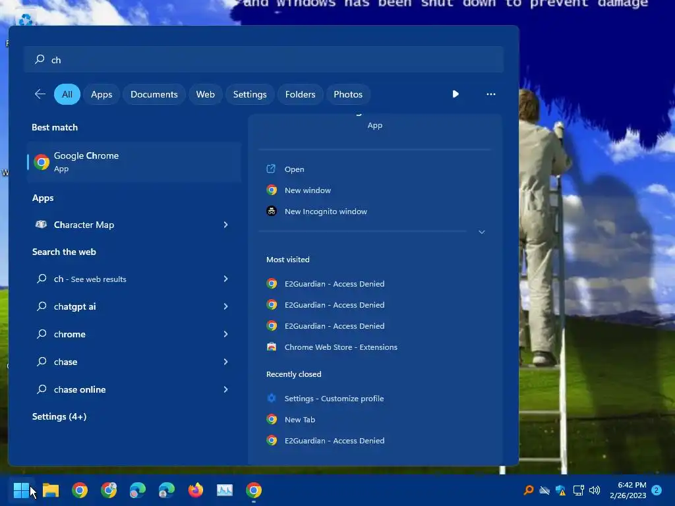Switch to the Folders filter
This screenshot has height=506, width=675.
tap(300, 94)
